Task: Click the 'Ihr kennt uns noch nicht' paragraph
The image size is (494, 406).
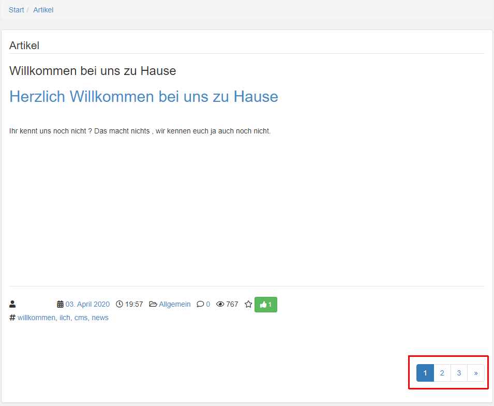Action: coord(140,131)
